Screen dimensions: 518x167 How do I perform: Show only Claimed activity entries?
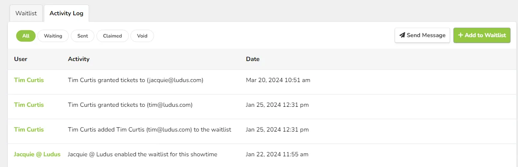tap(113, 36)
